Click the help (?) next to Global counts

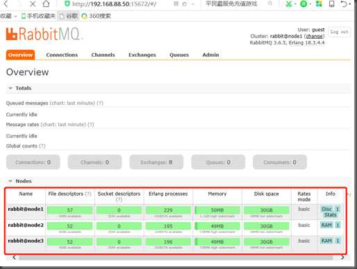click(x=42, y=146)
